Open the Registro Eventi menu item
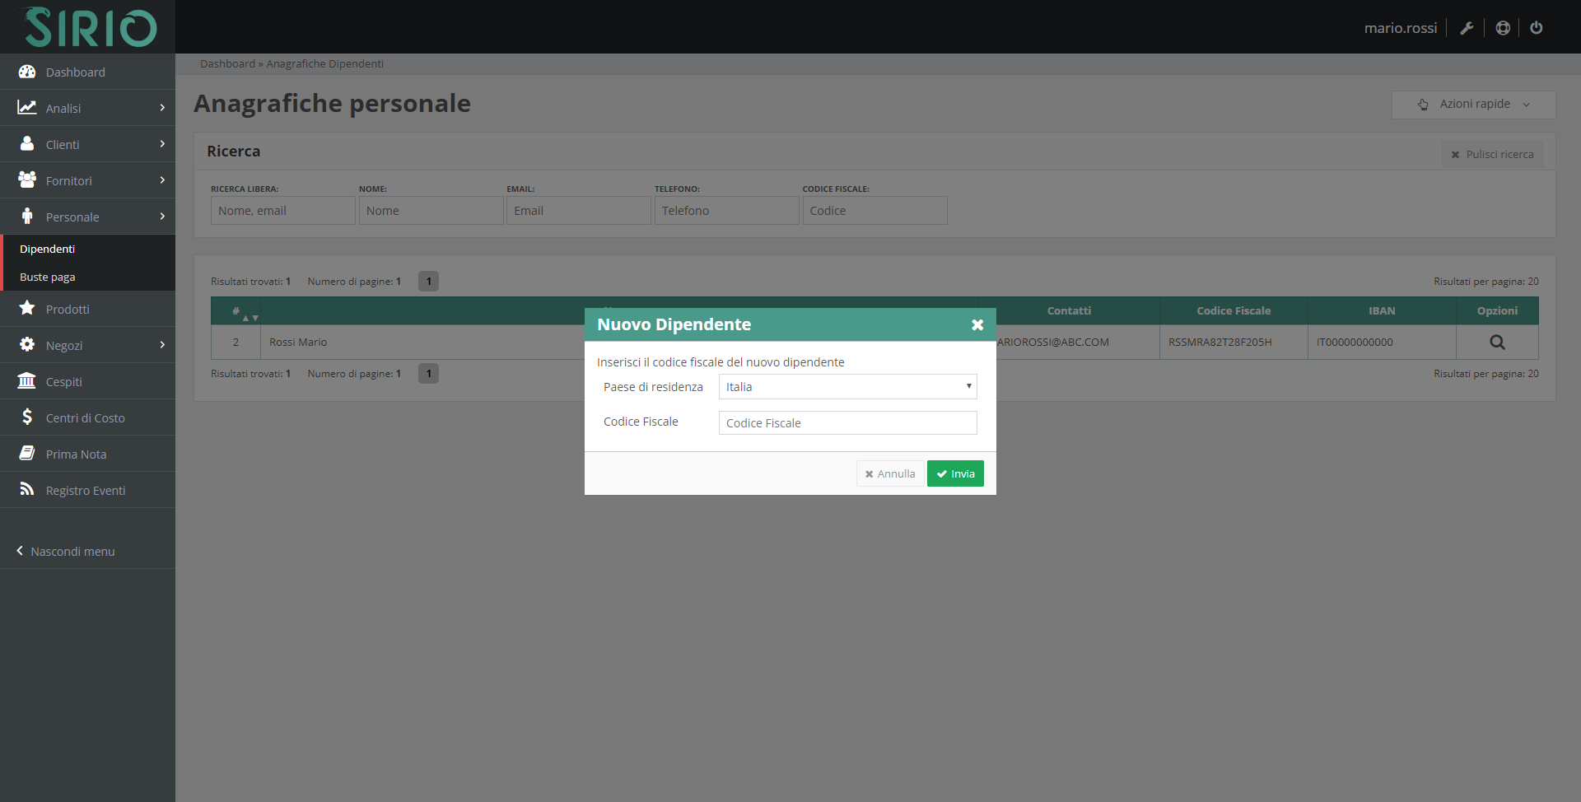1581x802 pixels. (87, 490)
